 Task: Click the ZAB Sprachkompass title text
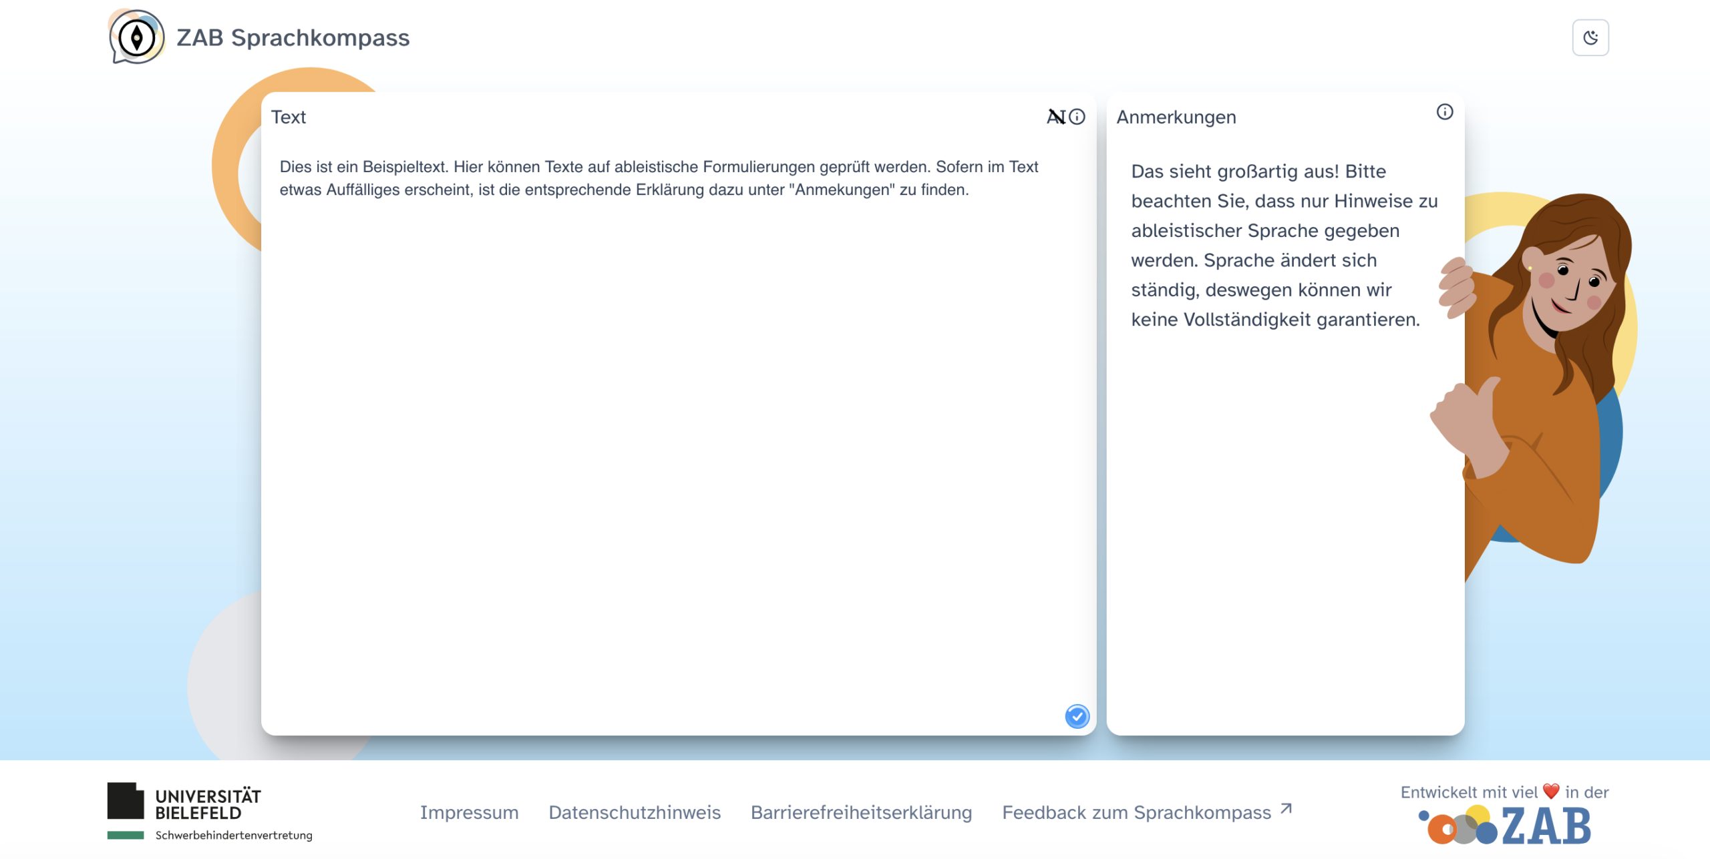coord(293,37)
